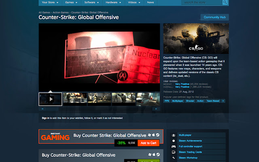Open the News tab

(151, 2)
